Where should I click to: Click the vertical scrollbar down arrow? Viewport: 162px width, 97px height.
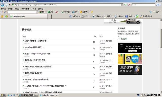click(161, 92)
